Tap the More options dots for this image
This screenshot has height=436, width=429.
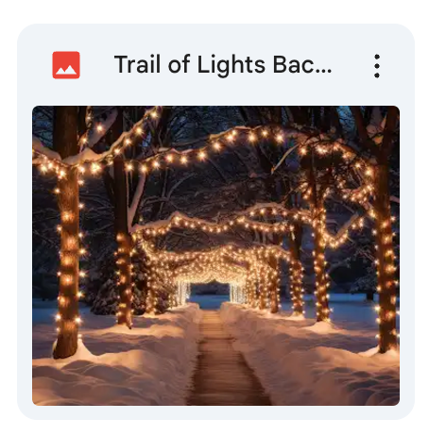(x=377, y=66)
